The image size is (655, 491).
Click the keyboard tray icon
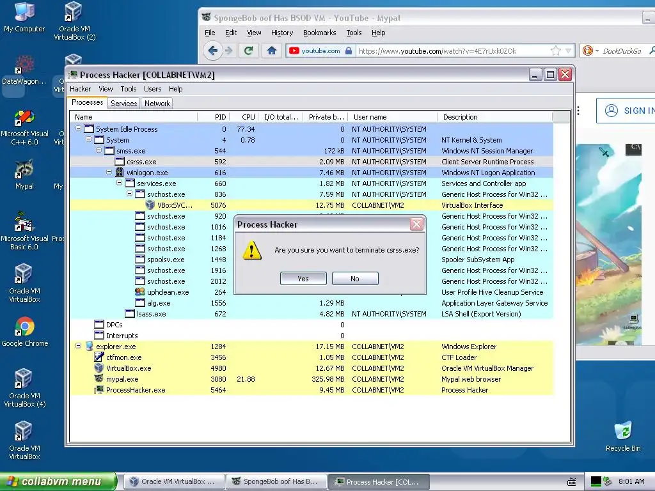[x=571, y=482]
